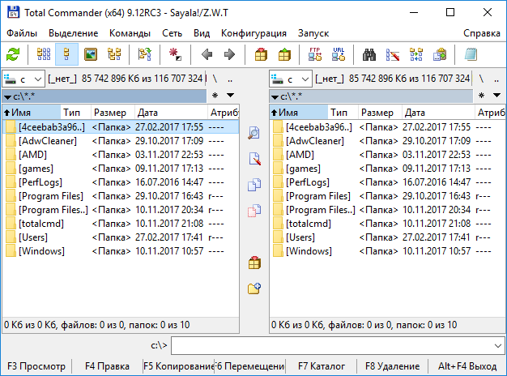Open the Справка menu
Screen dimensions: 507x376
tap(481, 33)
